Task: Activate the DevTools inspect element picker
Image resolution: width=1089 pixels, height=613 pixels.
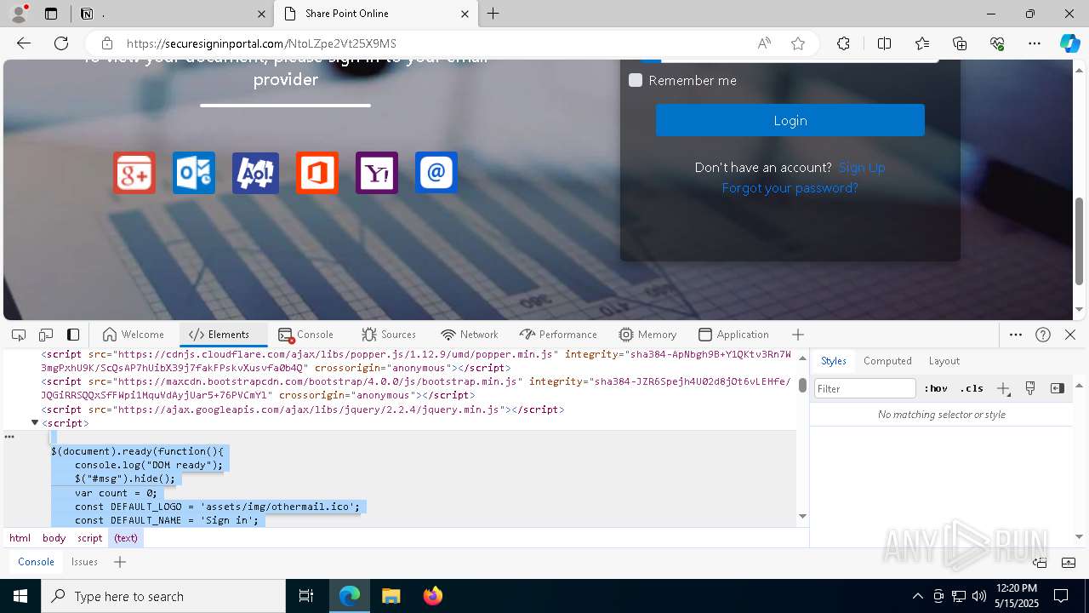Action: click(19, 335)
